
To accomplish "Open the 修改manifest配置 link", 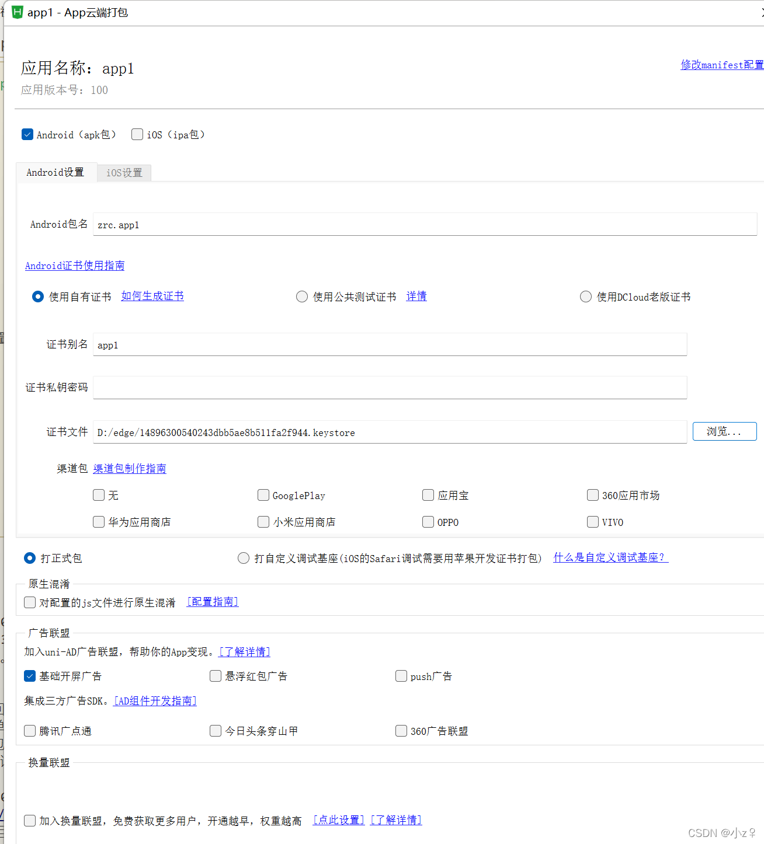I will [x=722, y=65].
